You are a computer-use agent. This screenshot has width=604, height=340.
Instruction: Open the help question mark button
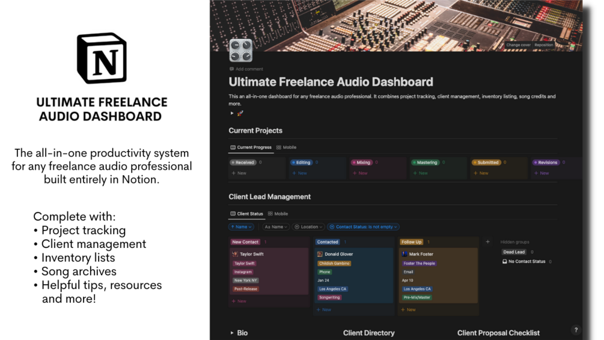(576, 330)
